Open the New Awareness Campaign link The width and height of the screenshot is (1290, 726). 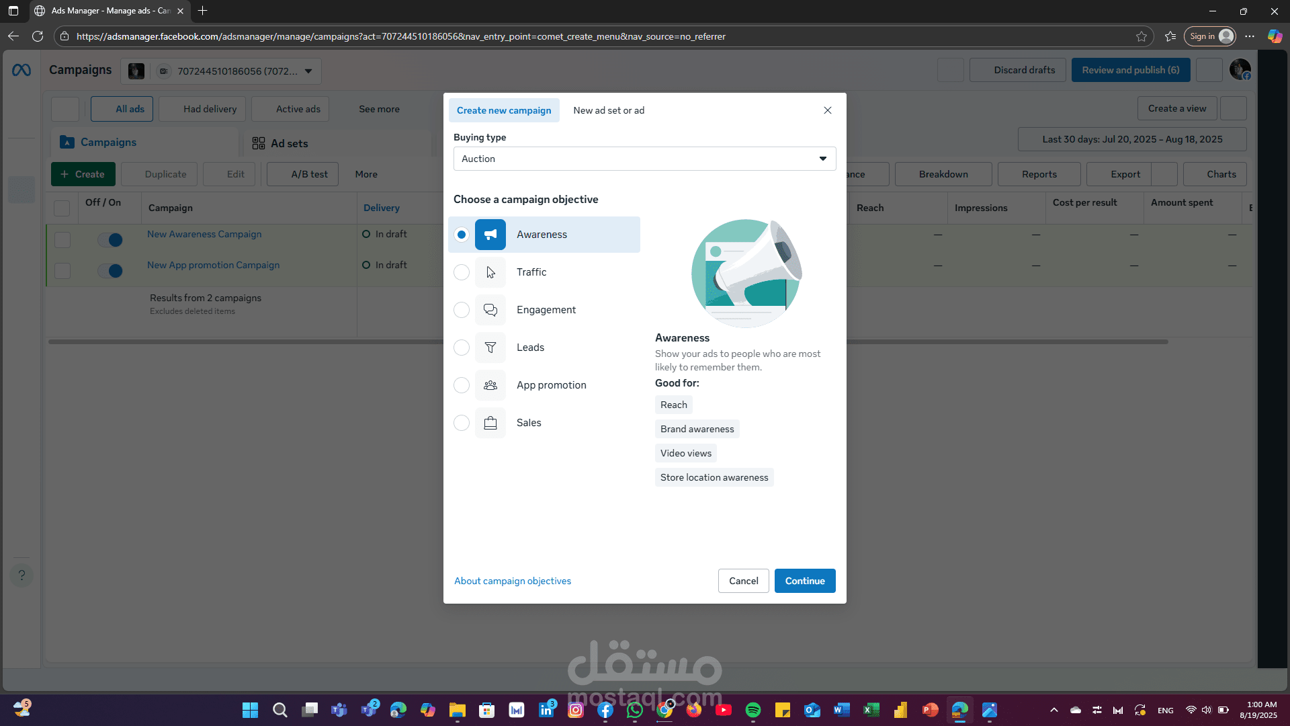click(x=204, y=234)
